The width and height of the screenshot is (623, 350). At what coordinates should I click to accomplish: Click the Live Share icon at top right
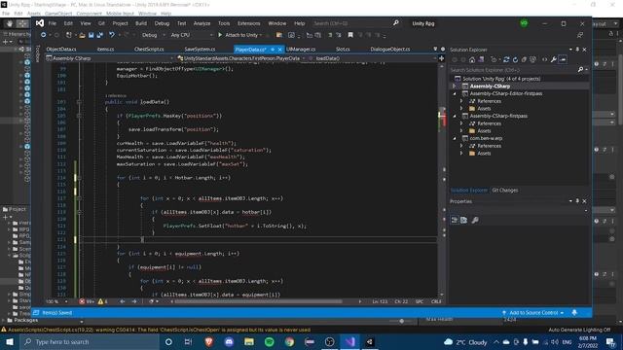point(580,35)
